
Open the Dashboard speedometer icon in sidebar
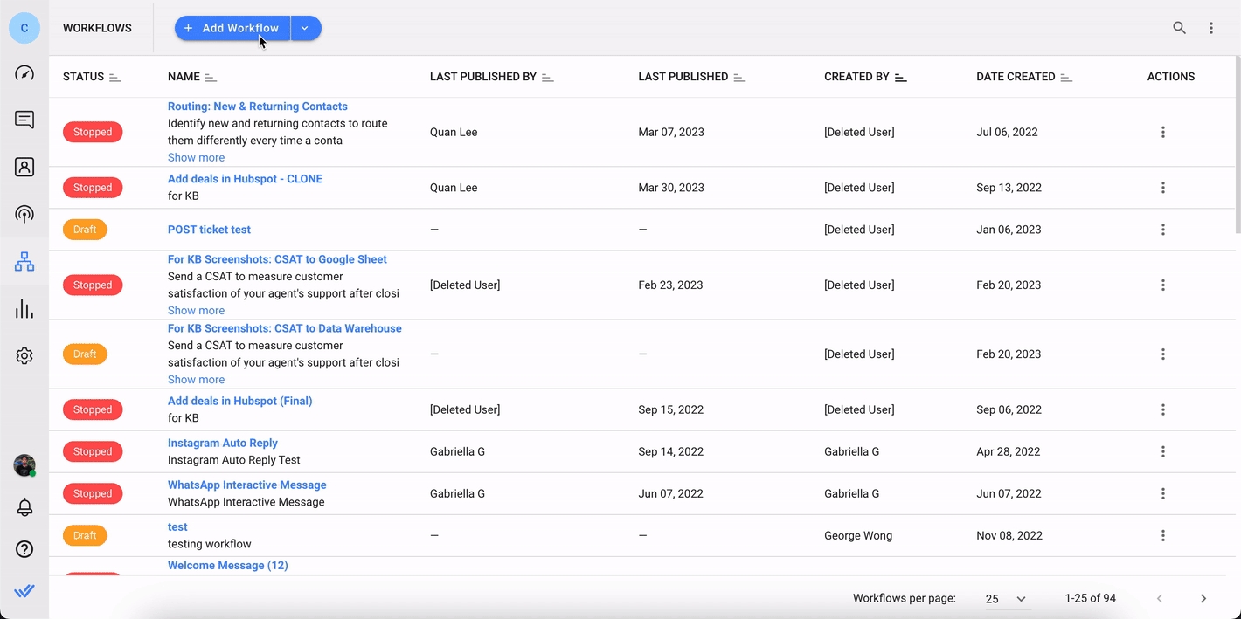(24, 73)
